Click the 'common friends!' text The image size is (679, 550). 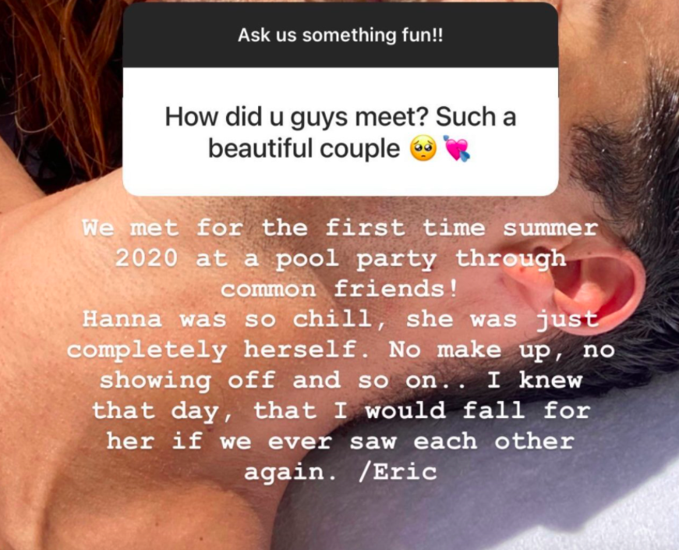tap(340, 289)
